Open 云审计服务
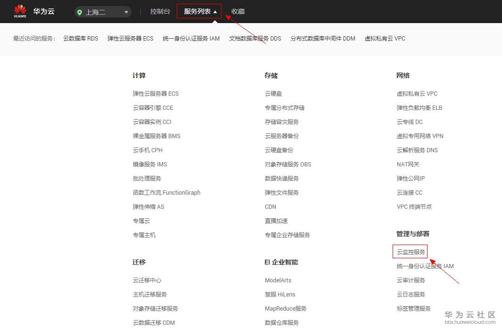Viewport: 502px width, 329px height. coord(411,280)
